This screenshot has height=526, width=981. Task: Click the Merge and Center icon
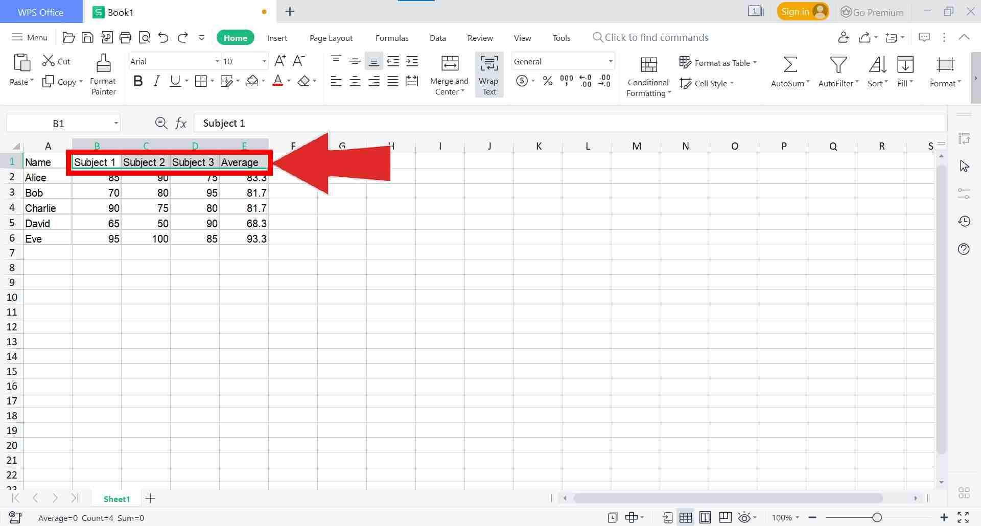pos(449,64)
